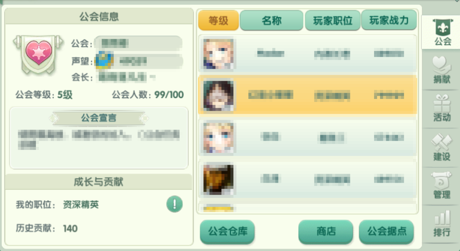Click the fourth member's dark orange avatar
The image size is (460, 251).
point(218,179)
